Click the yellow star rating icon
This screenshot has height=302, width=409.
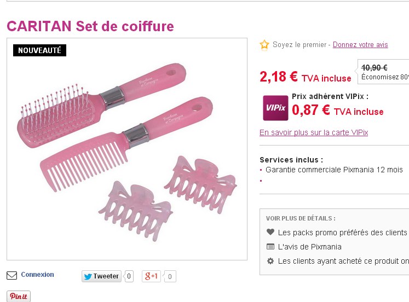click(264, 45)
